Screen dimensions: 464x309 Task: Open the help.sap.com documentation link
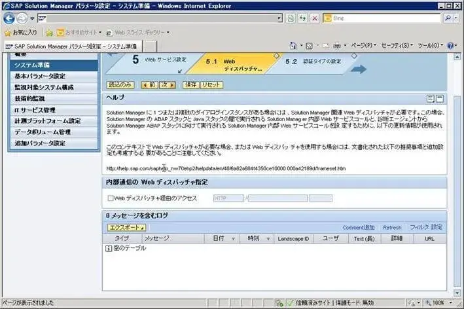click(226, 169)
